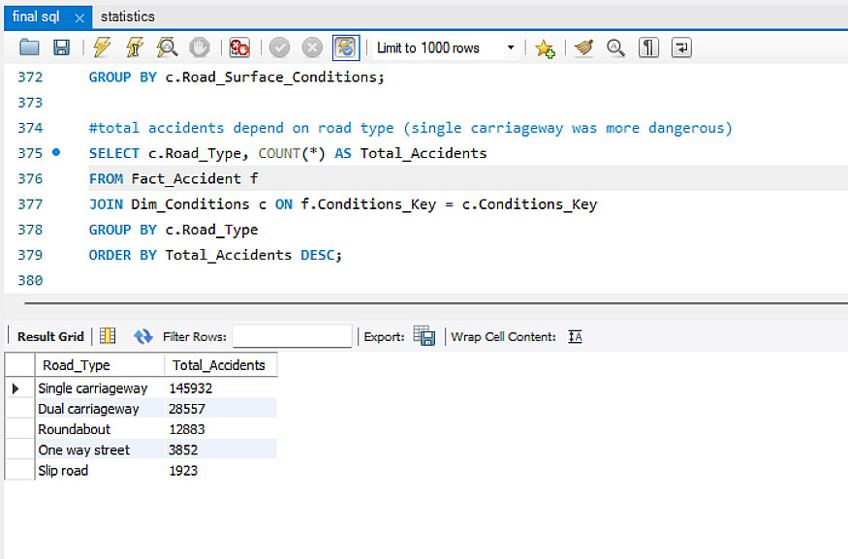Select the Roundabout cell
848x559 pixels.
coord(100,429)
